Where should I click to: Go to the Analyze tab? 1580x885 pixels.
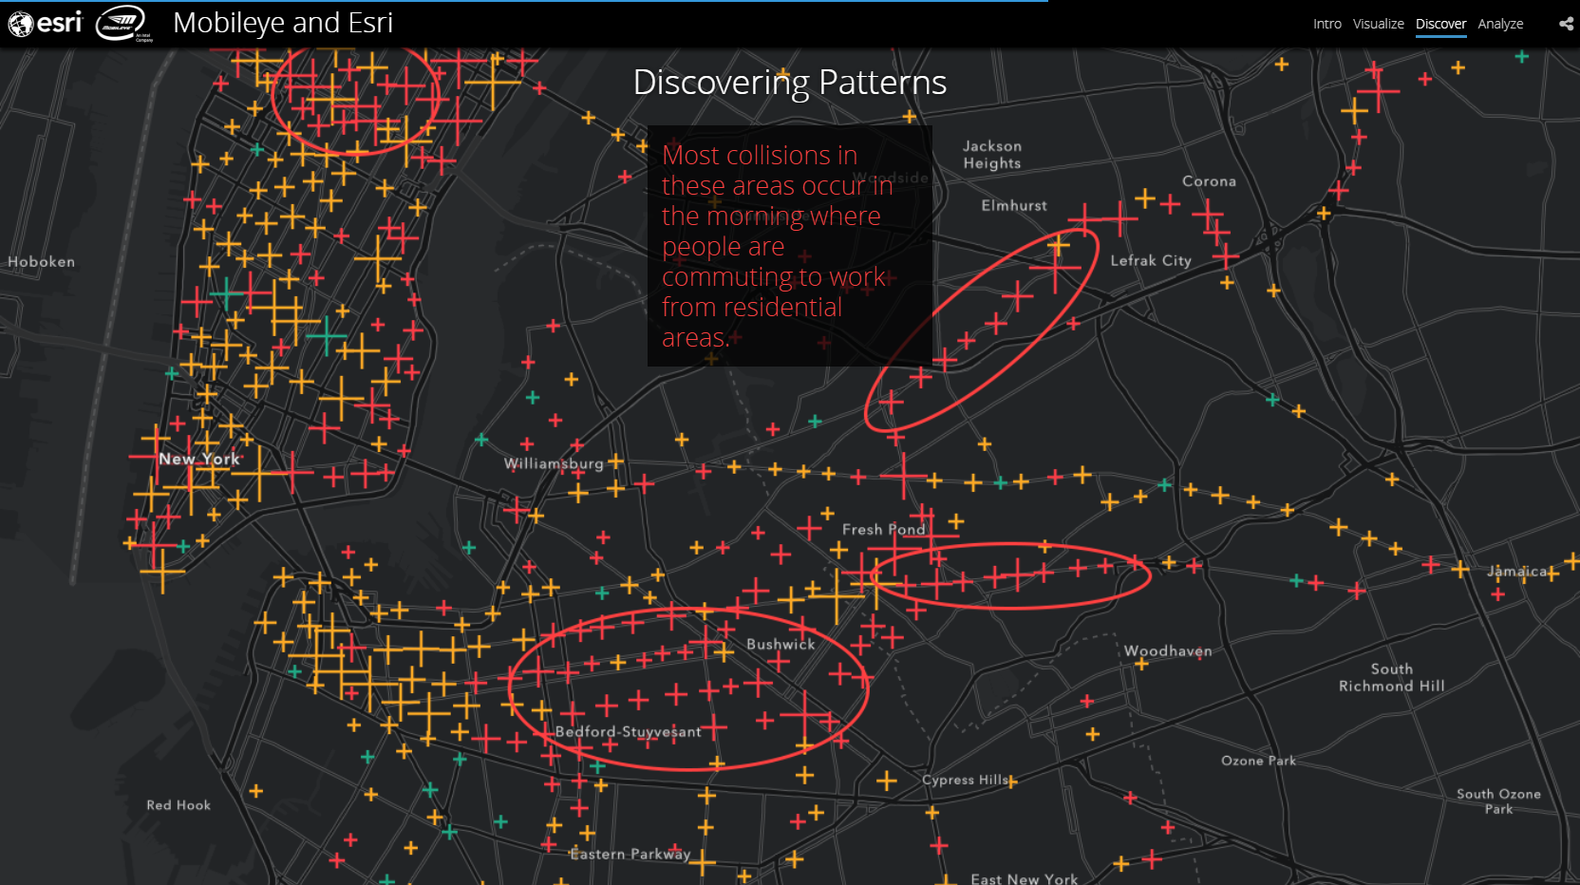(x=1500, y=24)
